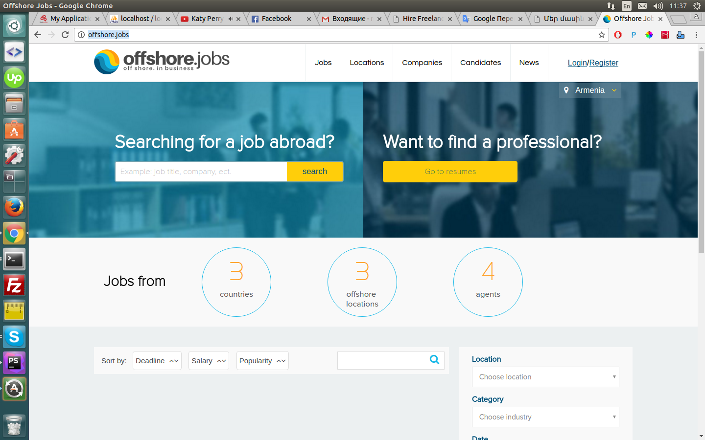Launch PhpStorm from the dock
The width and height of the screenshot is (705, 440).
pos(14,363)
